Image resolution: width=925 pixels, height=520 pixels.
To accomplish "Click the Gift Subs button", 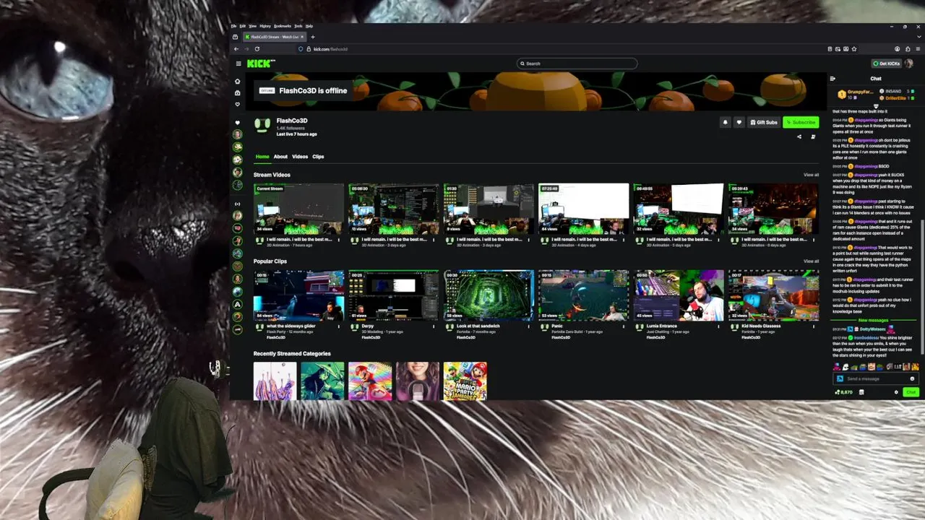I will point(764,123).
